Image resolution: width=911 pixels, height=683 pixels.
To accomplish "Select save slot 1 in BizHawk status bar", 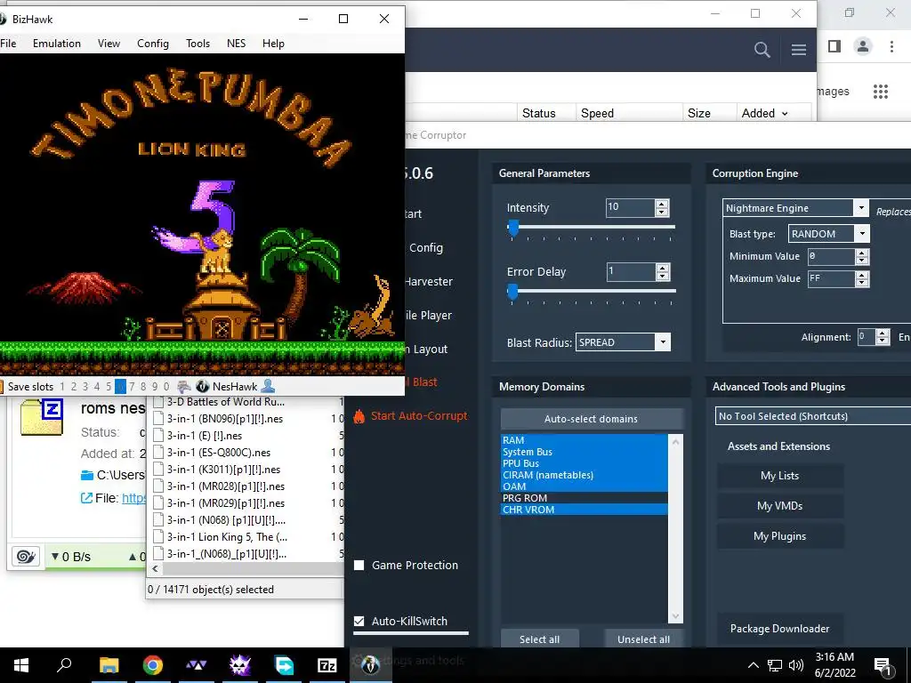I will [x=62, y=387].
